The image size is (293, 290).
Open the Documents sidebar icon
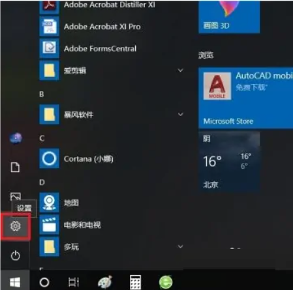pos(15,167)
